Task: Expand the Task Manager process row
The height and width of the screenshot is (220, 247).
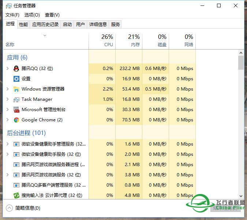Action: point(7,99)
